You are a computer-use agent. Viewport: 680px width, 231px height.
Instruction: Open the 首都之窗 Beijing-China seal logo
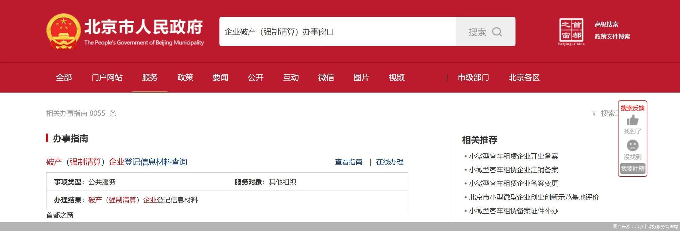pos(571,32)
